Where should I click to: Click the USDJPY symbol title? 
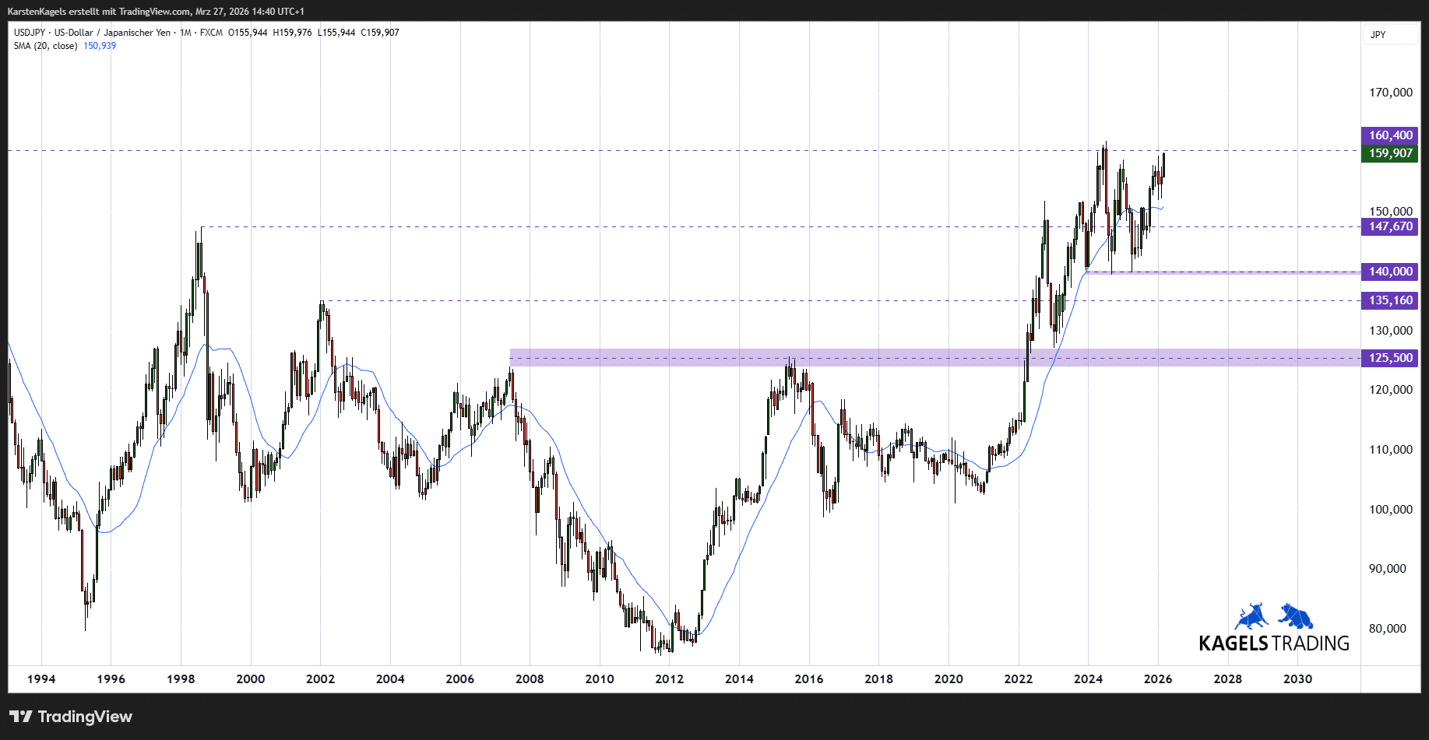(x=30, y=33)
